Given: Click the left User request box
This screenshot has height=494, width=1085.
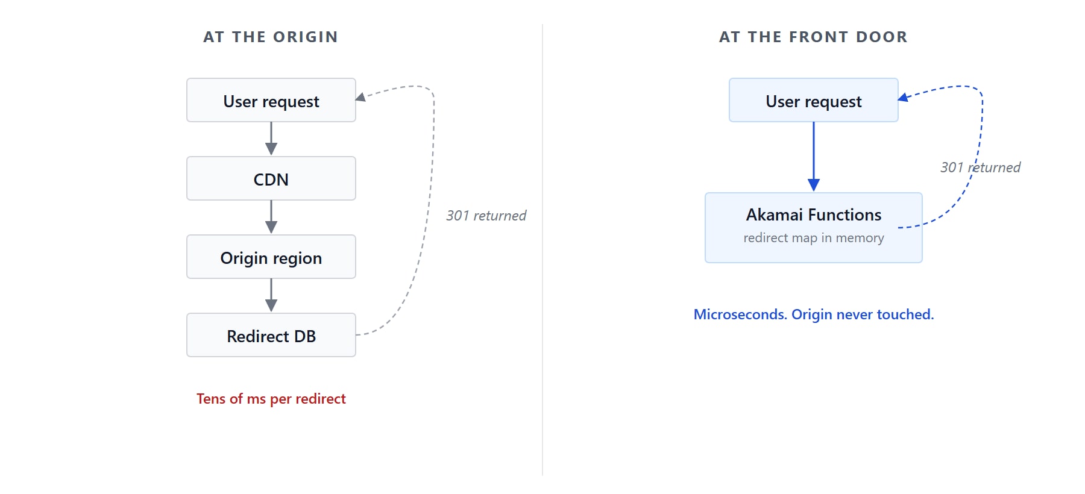Looking at the screenshot, I should pos(271,100).
